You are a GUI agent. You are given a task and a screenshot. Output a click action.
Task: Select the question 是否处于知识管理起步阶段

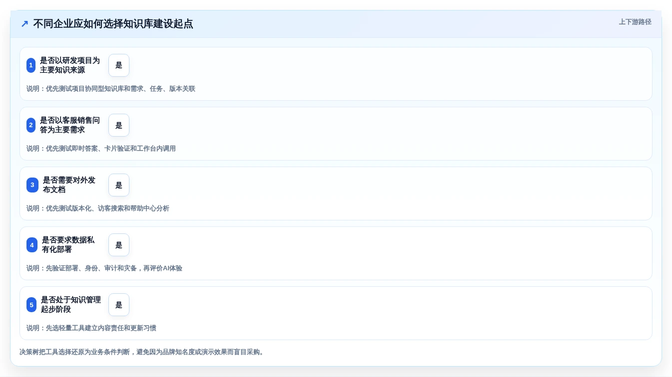click(x=71, y=305)
